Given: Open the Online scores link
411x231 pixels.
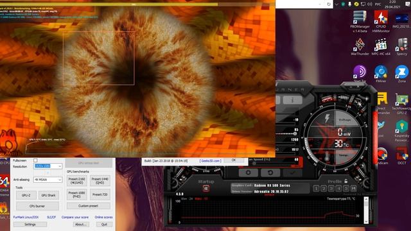Looking at the screenshot, I should click(x=103, y=217).
